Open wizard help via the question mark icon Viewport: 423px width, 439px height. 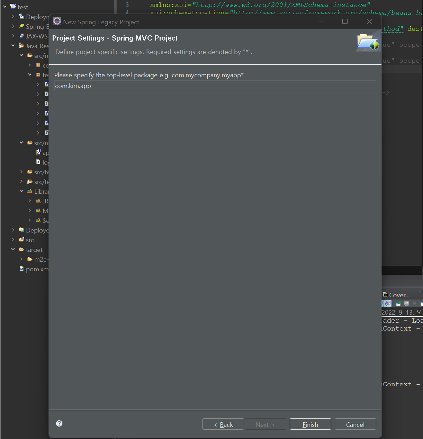(59, 423)
